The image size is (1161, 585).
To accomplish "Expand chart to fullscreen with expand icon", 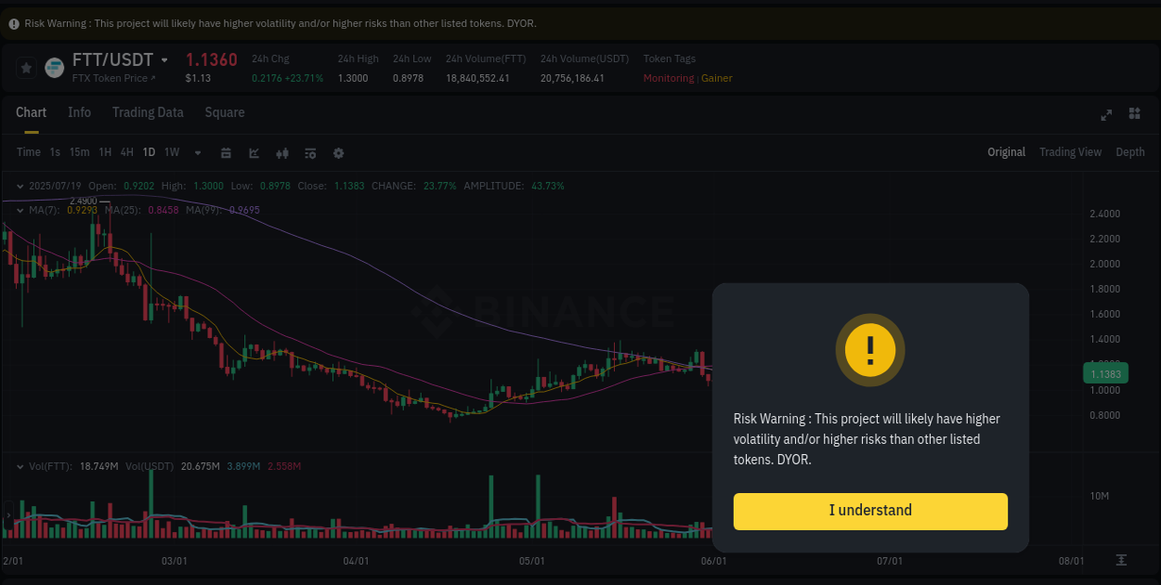I will (1106, 114).
